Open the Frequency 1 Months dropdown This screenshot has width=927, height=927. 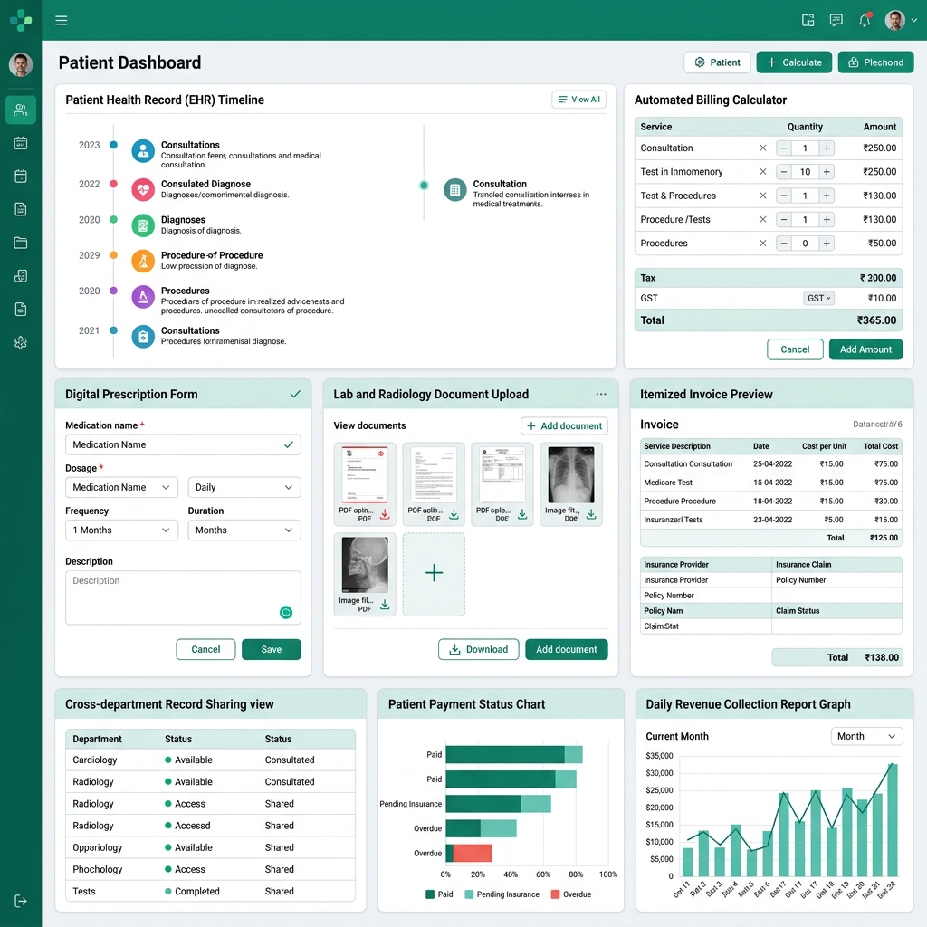121,530
